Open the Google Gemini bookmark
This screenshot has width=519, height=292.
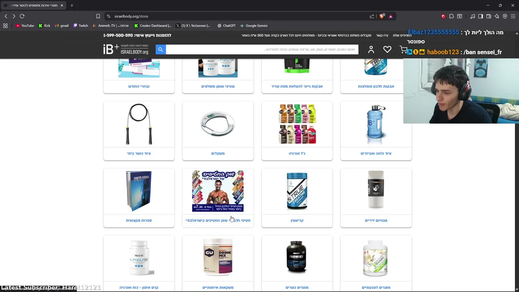[253, 26]
